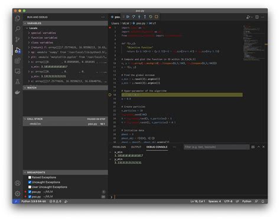Click the Restart debug session icon
280x220 pixels.
click(151, 17)
